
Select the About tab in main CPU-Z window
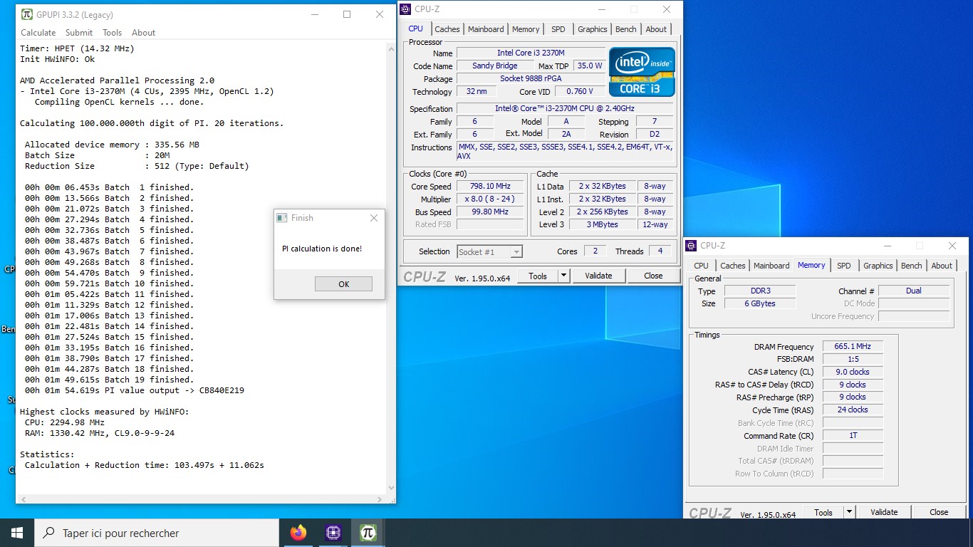[656, 29]
